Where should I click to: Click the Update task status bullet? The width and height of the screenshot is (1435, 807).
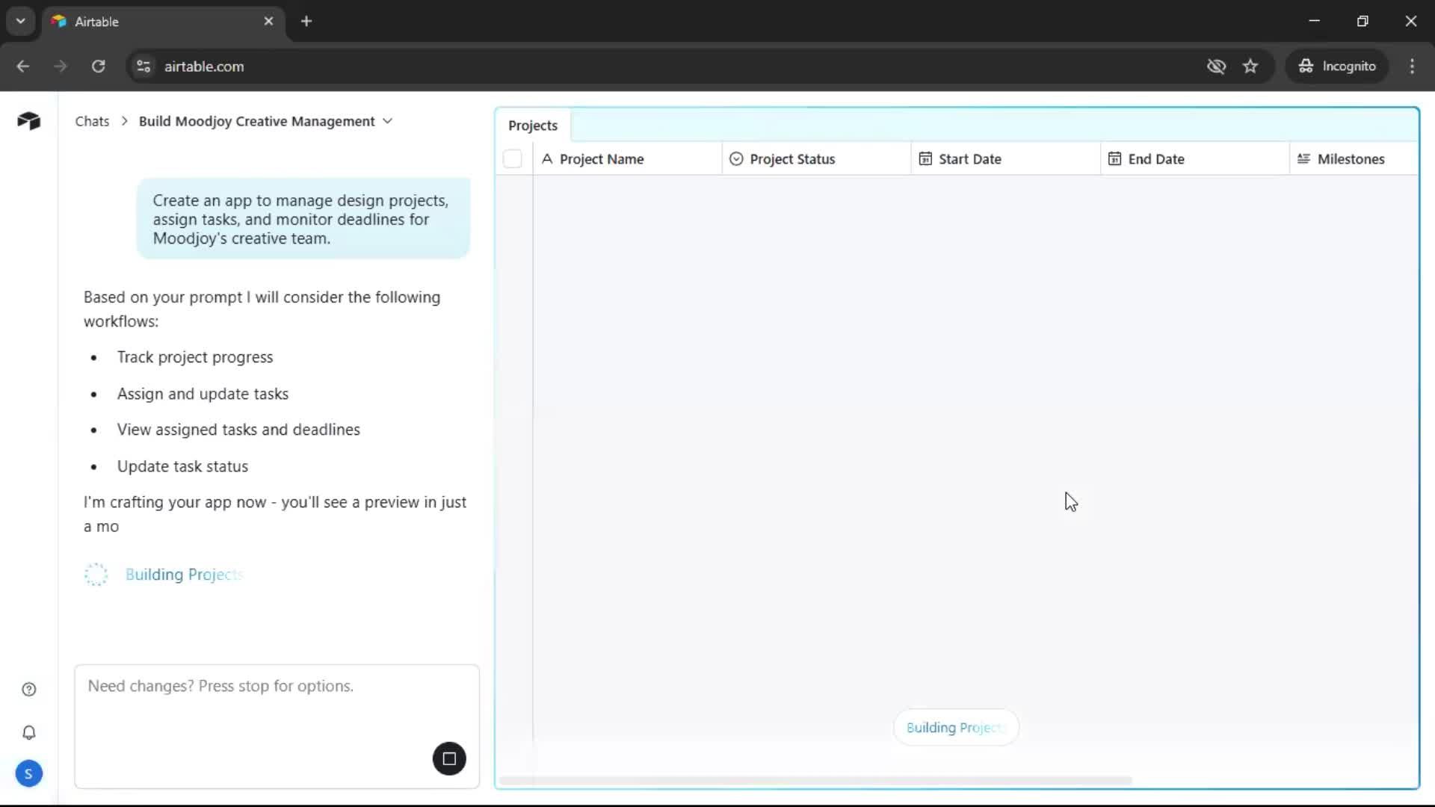click(182, 466)
